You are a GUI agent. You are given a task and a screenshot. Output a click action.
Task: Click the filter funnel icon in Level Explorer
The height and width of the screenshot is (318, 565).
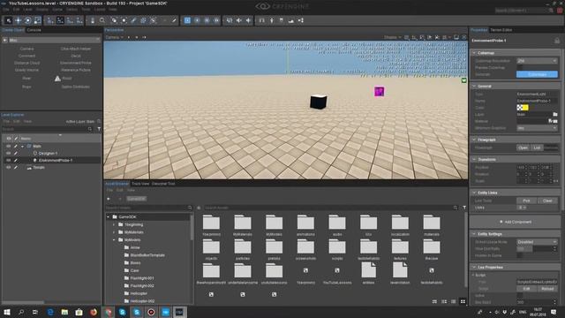click(x=99, y=129)
